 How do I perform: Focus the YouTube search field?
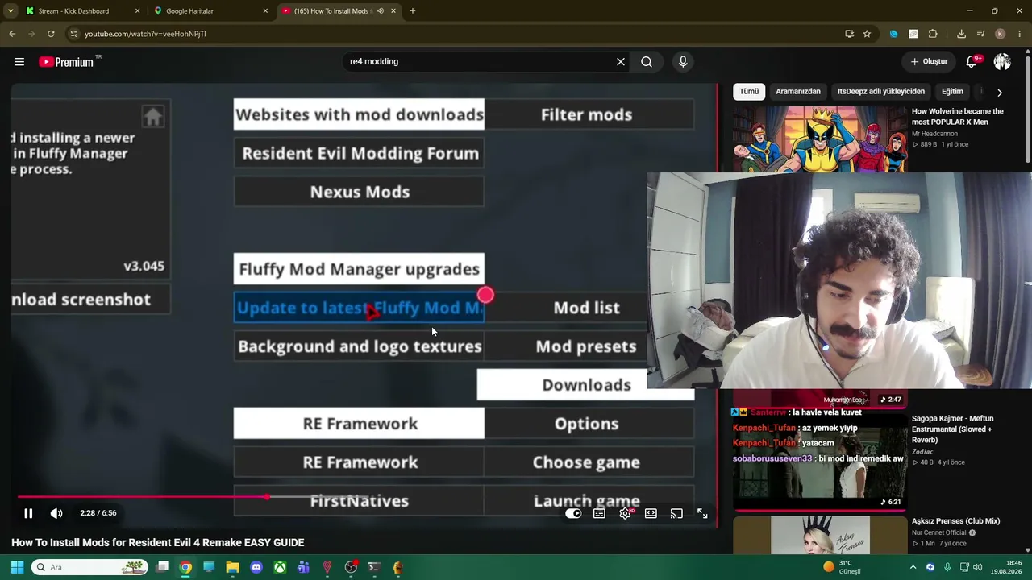tap(480, 62)
